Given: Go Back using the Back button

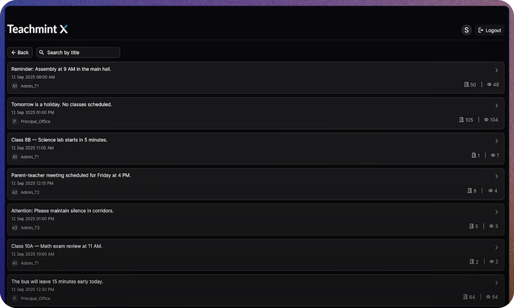Looking at the screenshot, I should click(x=20, y=52).
